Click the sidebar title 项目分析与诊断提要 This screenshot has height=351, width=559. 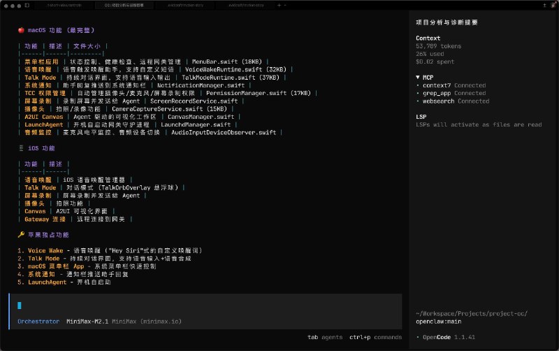tap(447, 22)
